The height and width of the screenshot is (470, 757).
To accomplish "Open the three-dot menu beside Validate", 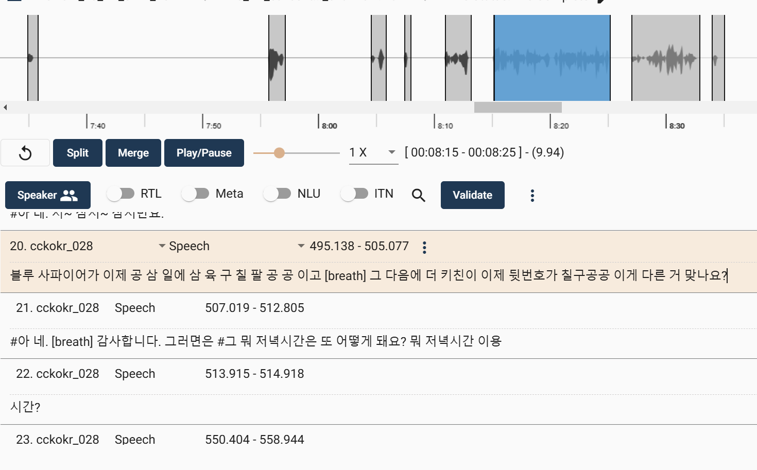I will (532, 195).
